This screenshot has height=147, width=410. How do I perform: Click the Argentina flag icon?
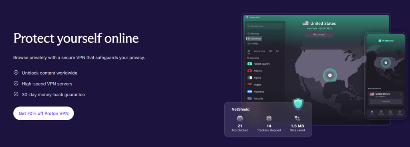coord(249,92)
